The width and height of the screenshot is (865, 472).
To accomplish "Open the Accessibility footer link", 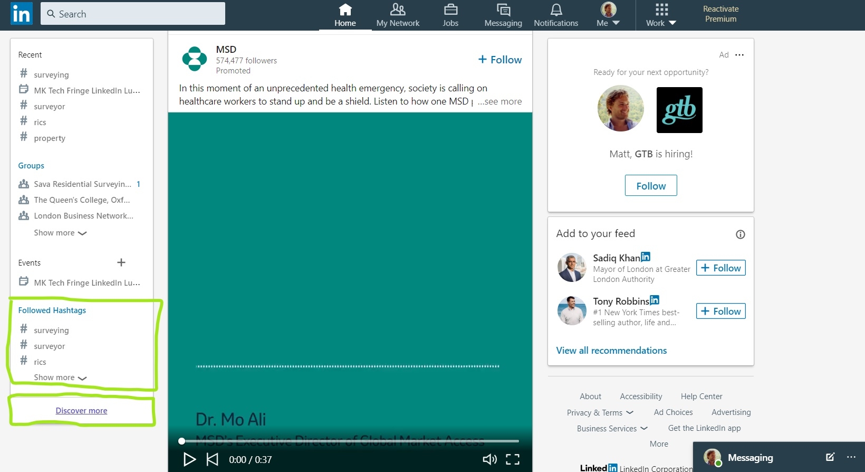I will [x=641, y=397].
